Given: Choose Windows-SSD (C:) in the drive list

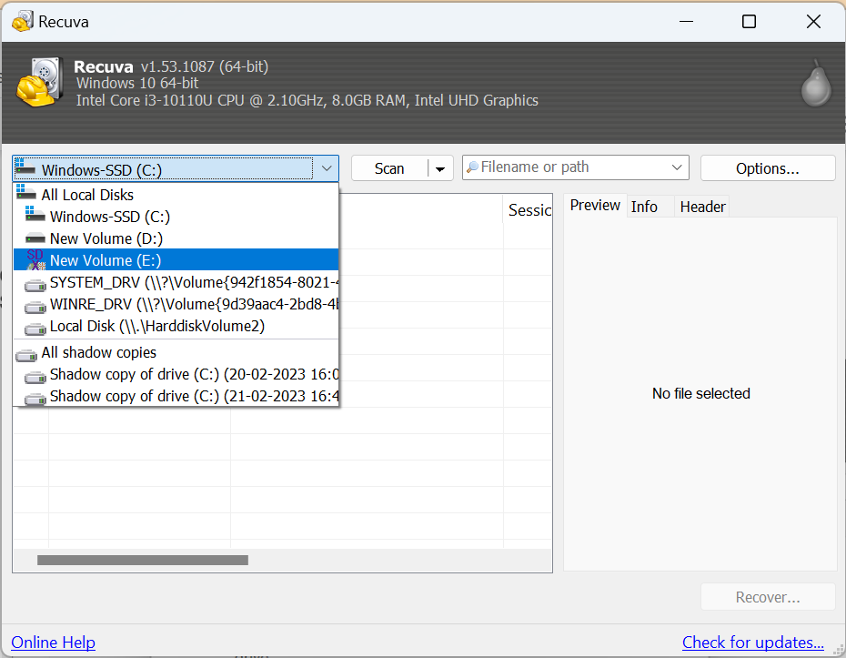Looking at the screenshot, I should (176, 217).
